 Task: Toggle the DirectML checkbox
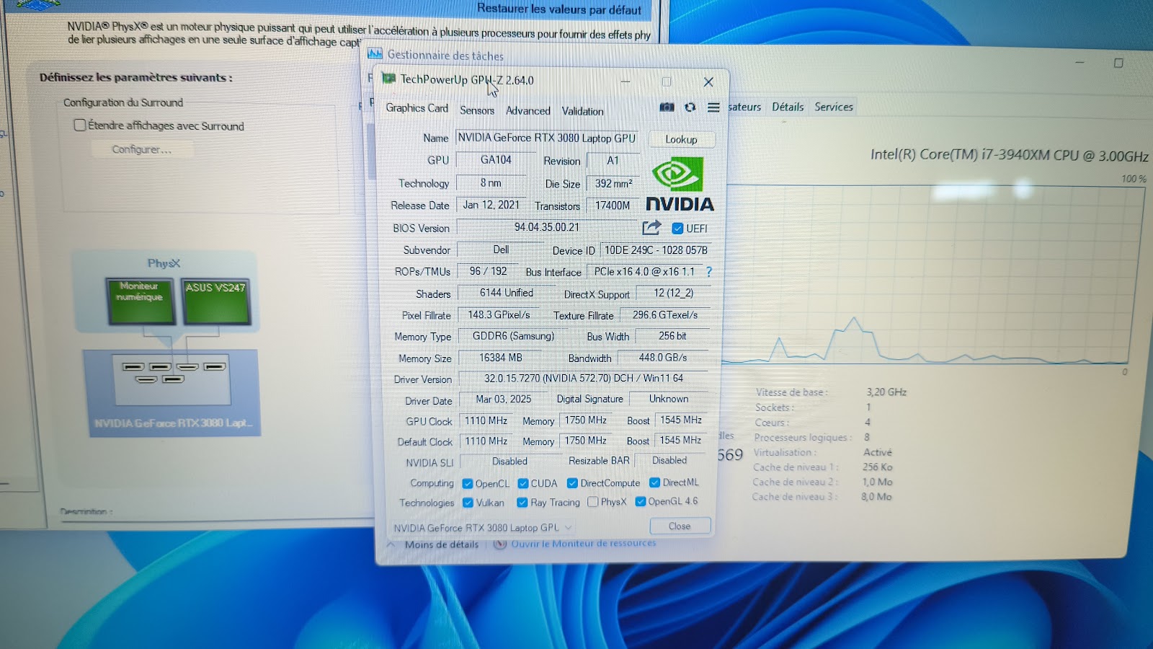[654, 482]
